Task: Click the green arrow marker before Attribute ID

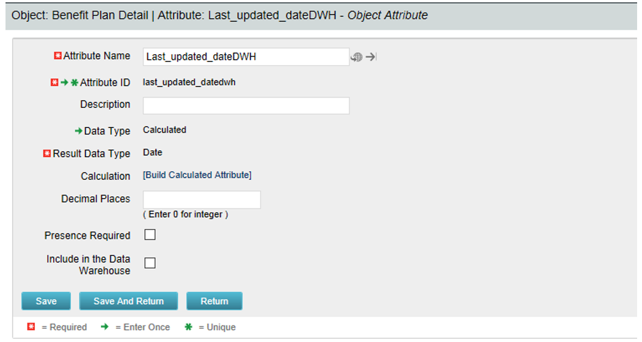Action: point(65,82)
